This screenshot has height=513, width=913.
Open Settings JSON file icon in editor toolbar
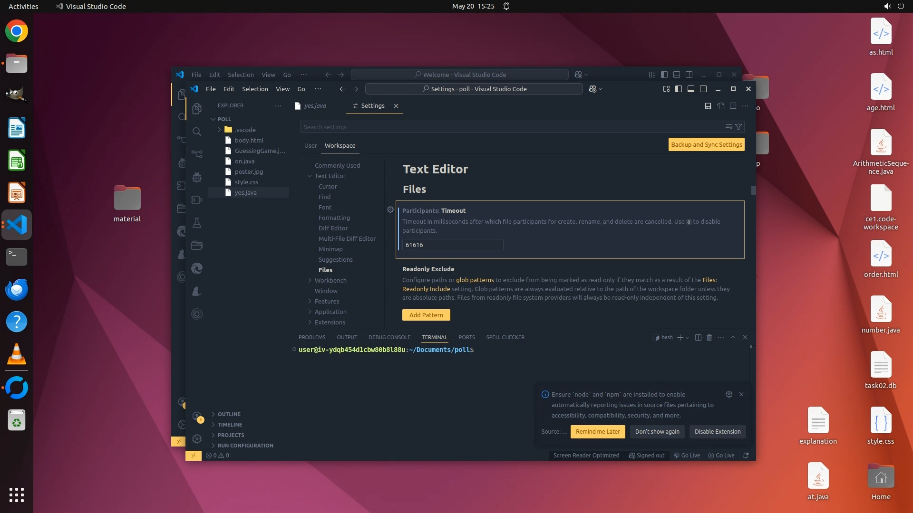[x=721, y=106]
